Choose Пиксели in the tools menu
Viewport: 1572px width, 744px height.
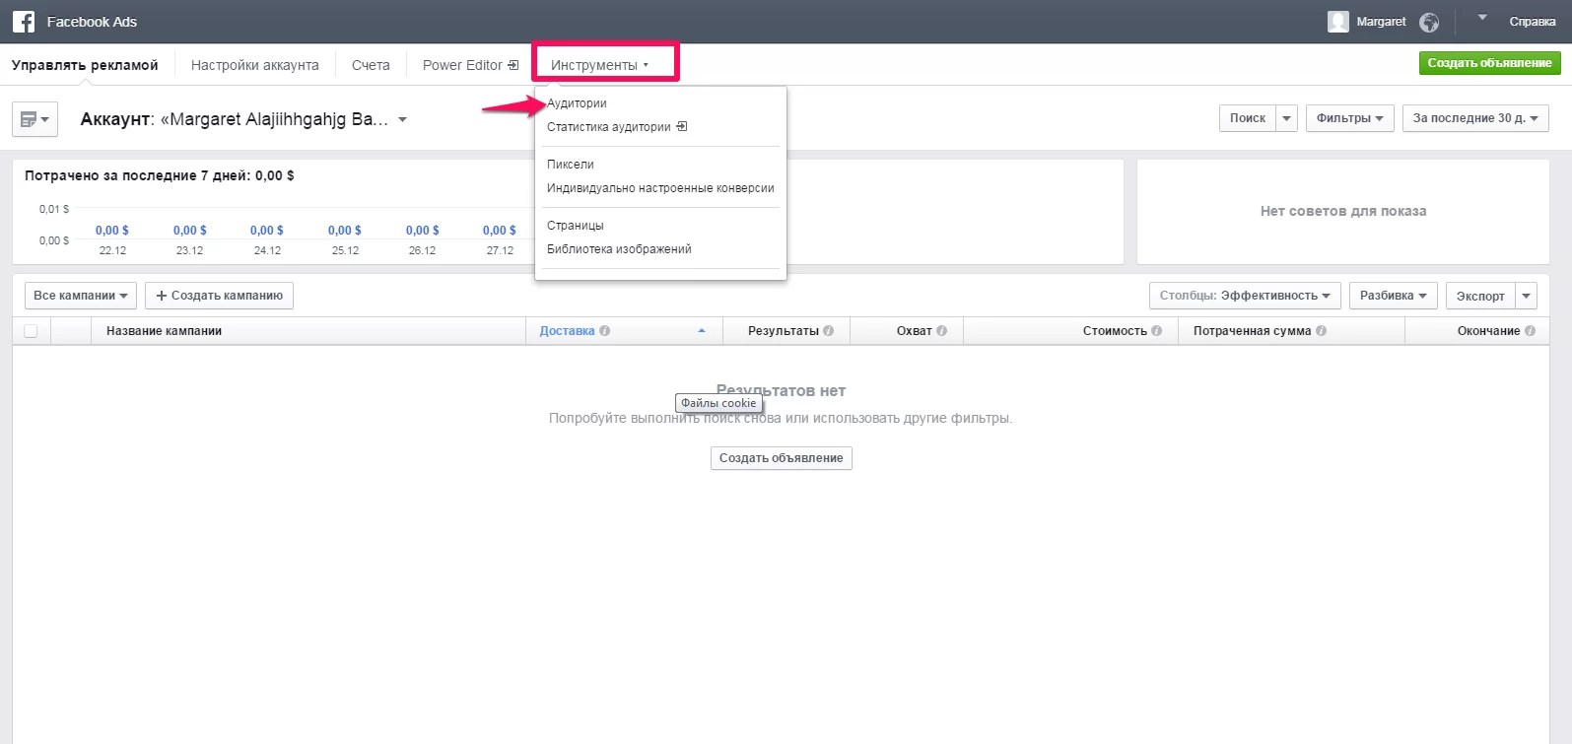click(571, 165)
